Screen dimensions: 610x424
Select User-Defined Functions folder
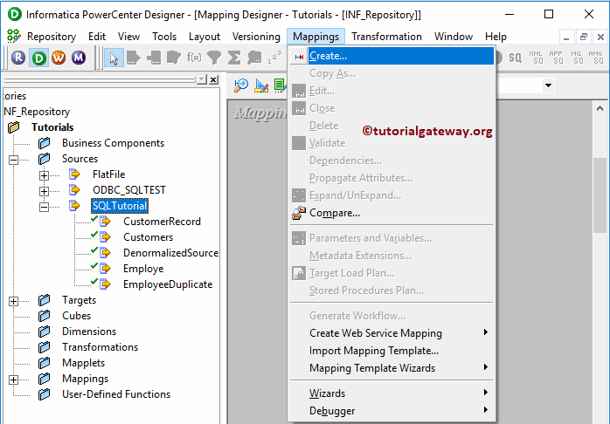[x=116, y=394]
